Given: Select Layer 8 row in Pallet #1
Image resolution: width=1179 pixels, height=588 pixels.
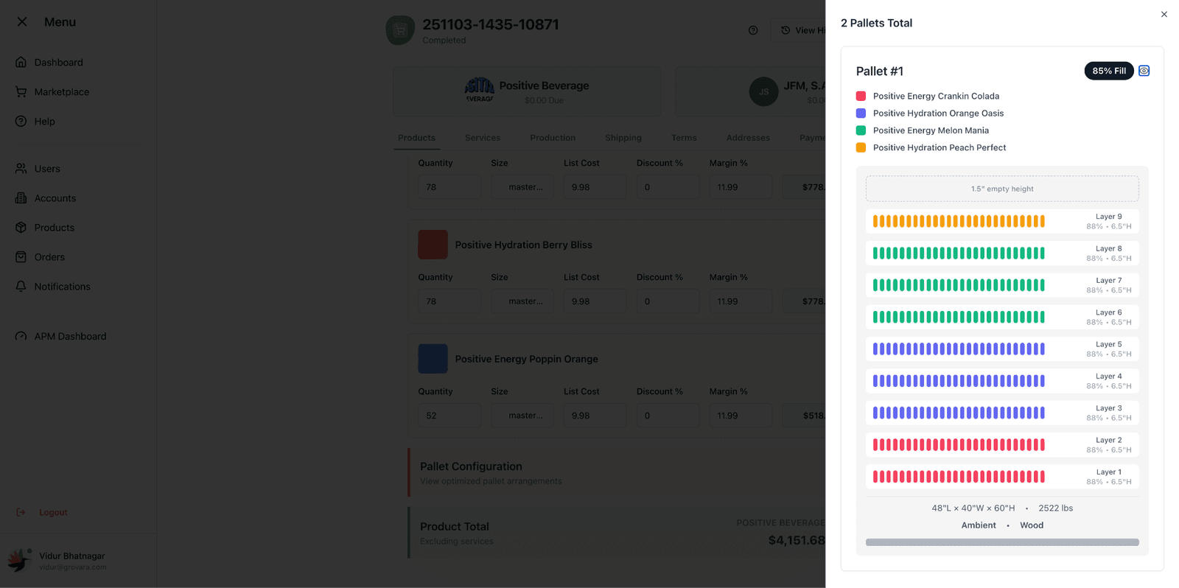Looking at the screenshot, I should tap(1002, 253).
